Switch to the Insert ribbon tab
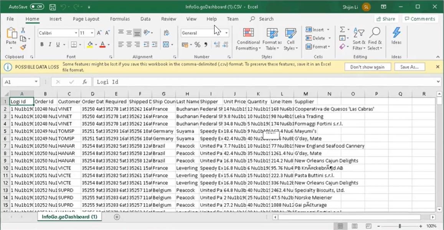 pos(56,19)
